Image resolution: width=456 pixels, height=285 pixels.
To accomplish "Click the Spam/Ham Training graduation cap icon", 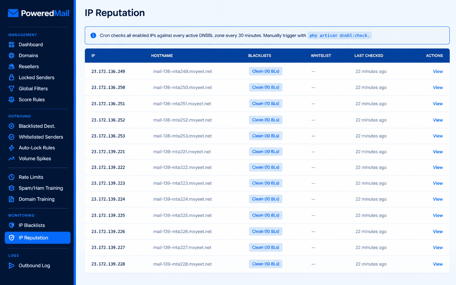I will (12, 188).
